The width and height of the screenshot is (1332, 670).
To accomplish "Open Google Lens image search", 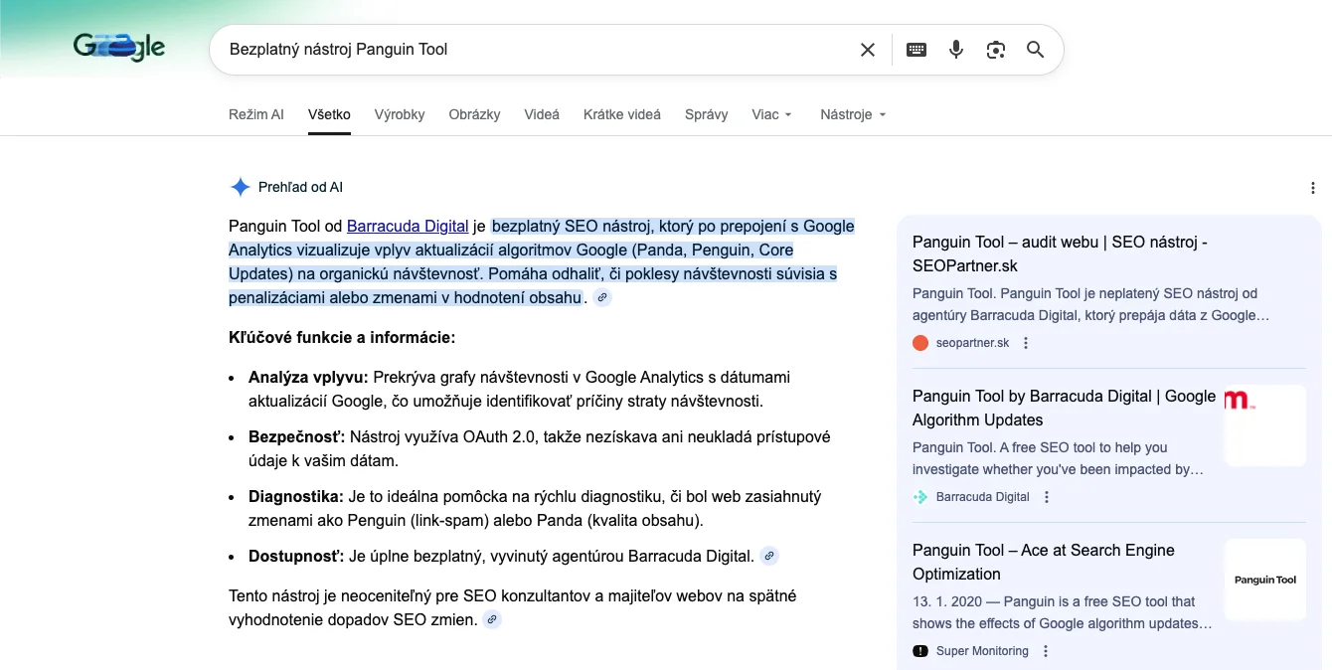I will 996,50.
